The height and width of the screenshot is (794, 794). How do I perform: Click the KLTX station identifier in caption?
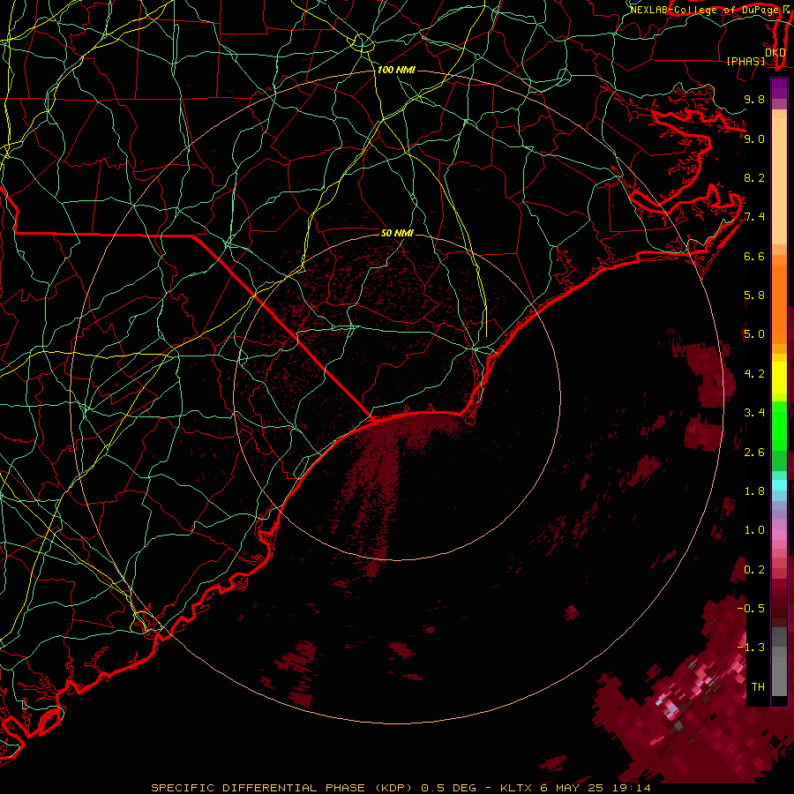(x=515, y=788)
